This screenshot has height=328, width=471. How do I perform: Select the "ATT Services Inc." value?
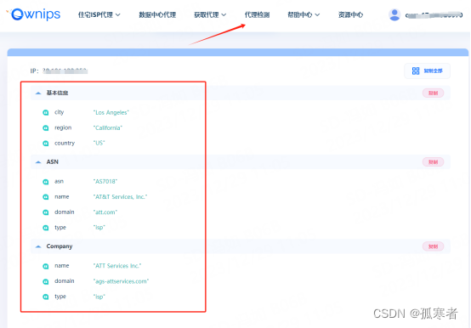tap(117, 266)
